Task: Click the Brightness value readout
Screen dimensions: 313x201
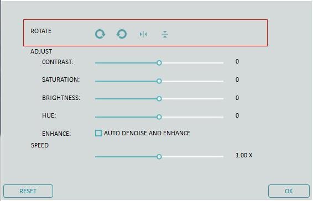Action: [x=237, y=98]
